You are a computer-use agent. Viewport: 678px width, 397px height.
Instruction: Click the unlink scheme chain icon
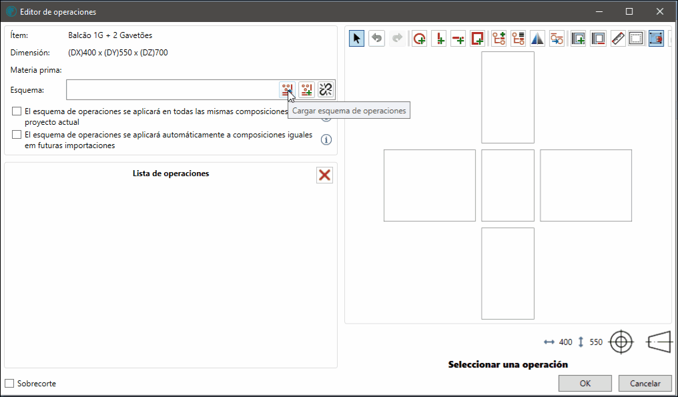click(x=326, y=90)
